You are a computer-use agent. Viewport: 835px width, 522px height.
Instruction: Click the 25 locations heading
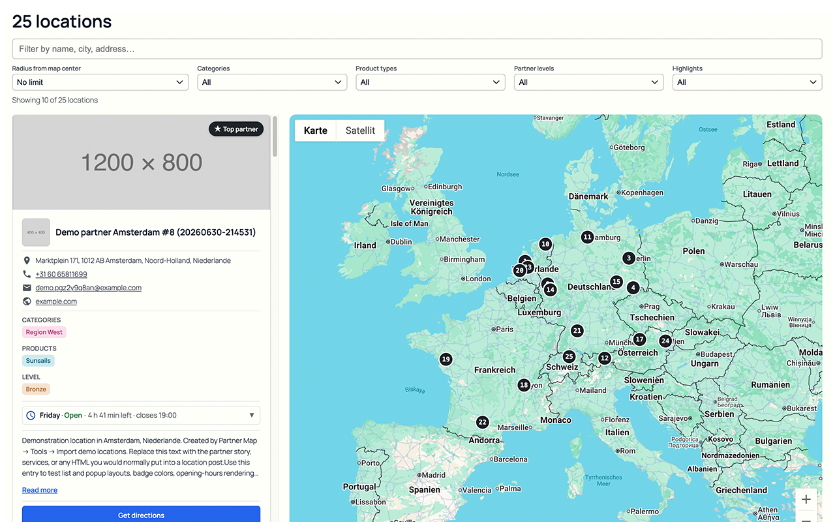tap(62, 22)
